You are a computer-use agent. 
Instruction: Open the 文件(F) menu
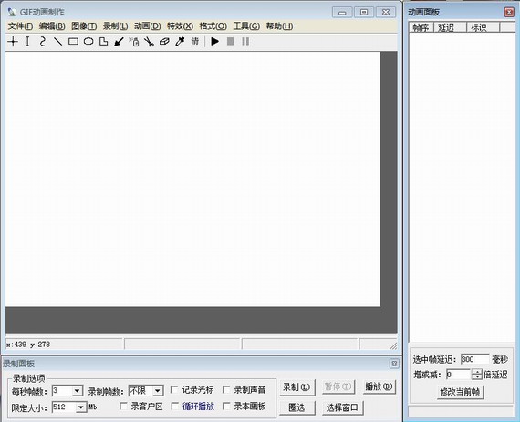click(20, 26)
